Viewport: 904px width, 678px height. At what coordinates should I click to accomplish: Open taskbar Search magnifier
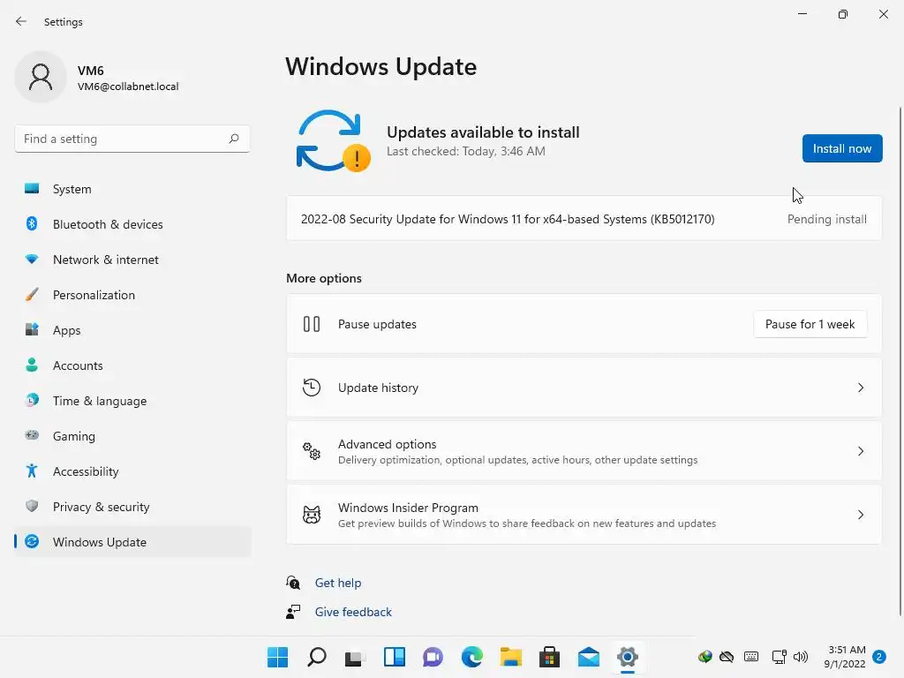click(x=317, y=657)
